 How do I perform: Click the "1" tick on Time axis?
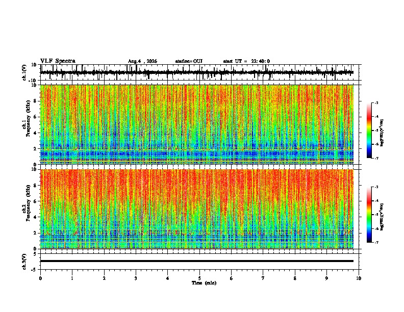72,278
